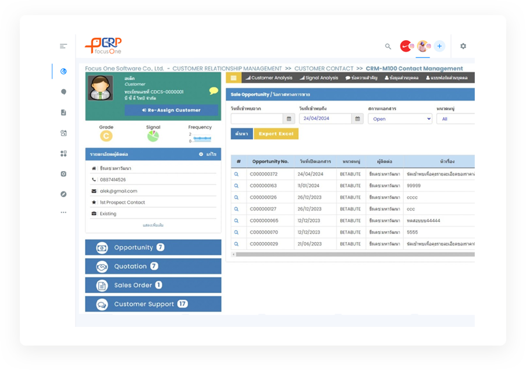Switch to the Customer Analysis tab
526x370 pixels.
click(269, 78)
